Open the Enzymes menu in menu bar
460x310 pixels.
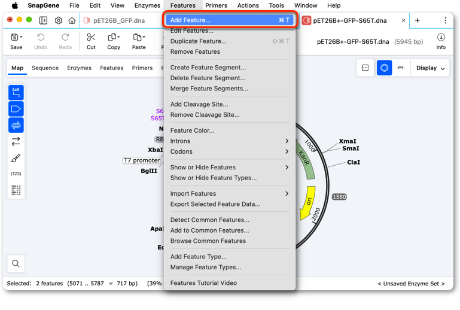[147, 5]
